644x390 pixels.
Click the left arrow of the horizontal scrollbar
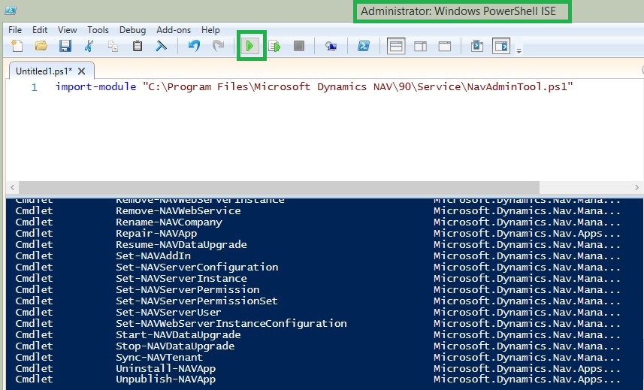click(x=12, y=187)
